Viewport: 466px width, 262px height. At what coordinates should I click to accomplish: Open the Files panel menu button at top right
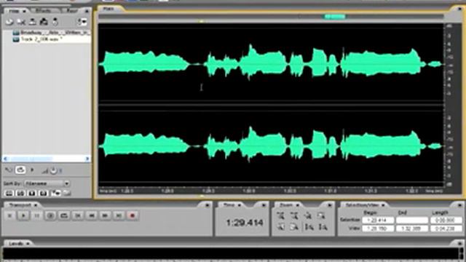coord(87,11)
